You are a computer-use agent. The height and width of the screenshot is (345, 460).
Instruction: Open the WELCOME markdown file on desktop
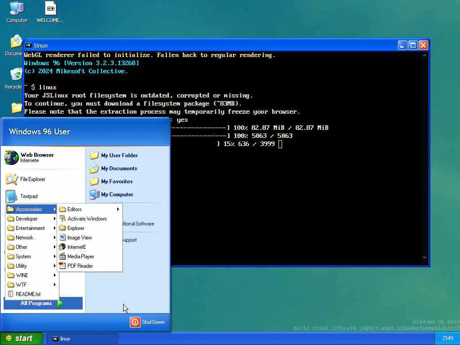[x=50, y=12]
